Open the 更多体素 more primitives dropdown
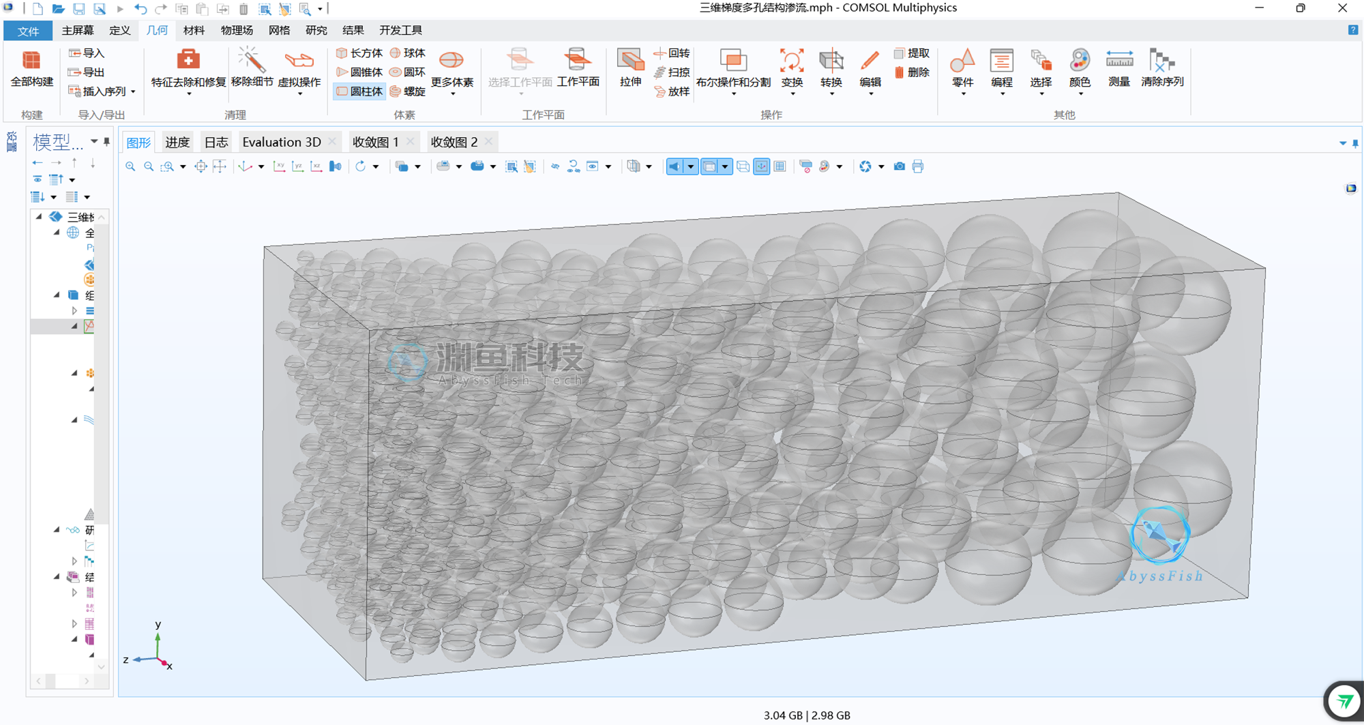This screenshot has width=1364, height=725. coord(452,71)
